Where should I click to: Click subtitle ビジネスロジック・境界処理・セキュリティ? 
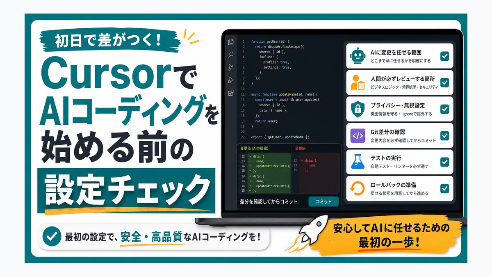tap(404, 87)
